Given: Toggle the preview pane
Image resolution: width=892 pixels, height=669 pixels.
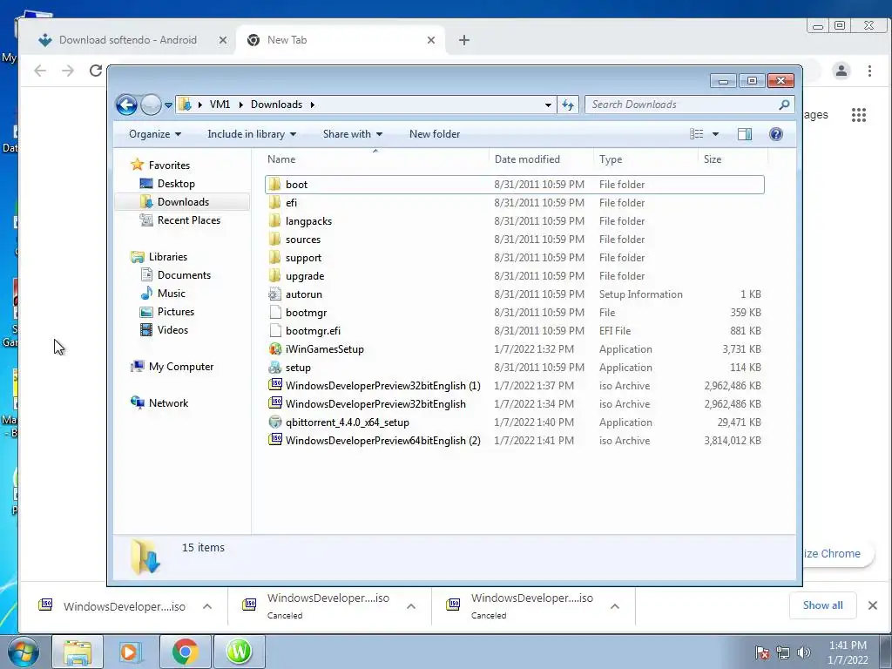Looking at the screenshot, I should [x=744, y=134].
